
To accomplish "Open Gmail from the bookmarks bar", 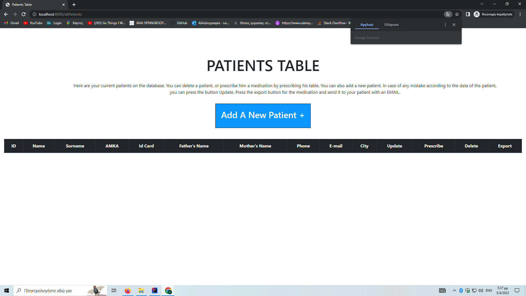I will 11,23.
